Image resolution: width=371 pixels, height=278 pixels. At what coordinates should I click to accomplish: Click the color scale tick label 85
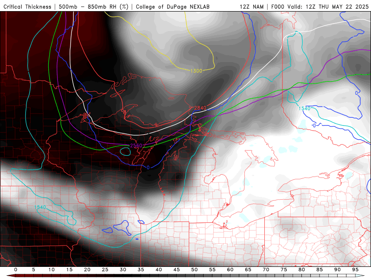(x=320, y=270)
